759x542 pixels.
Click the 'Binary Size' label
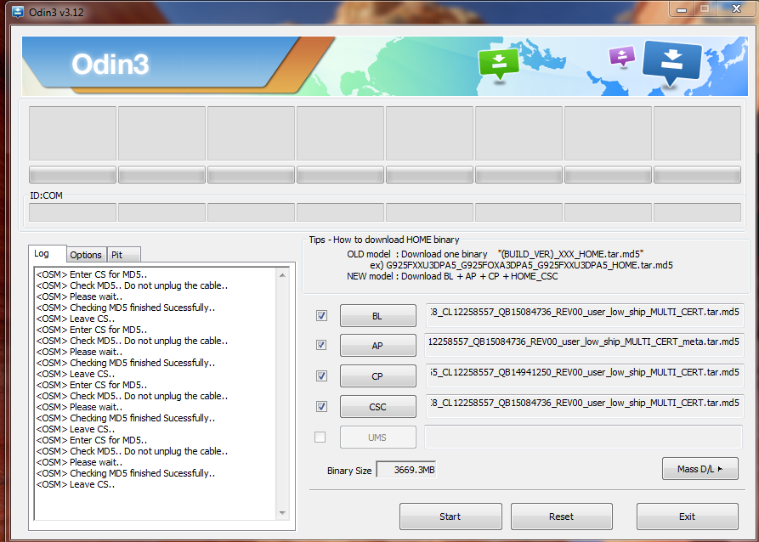point(349,471)
